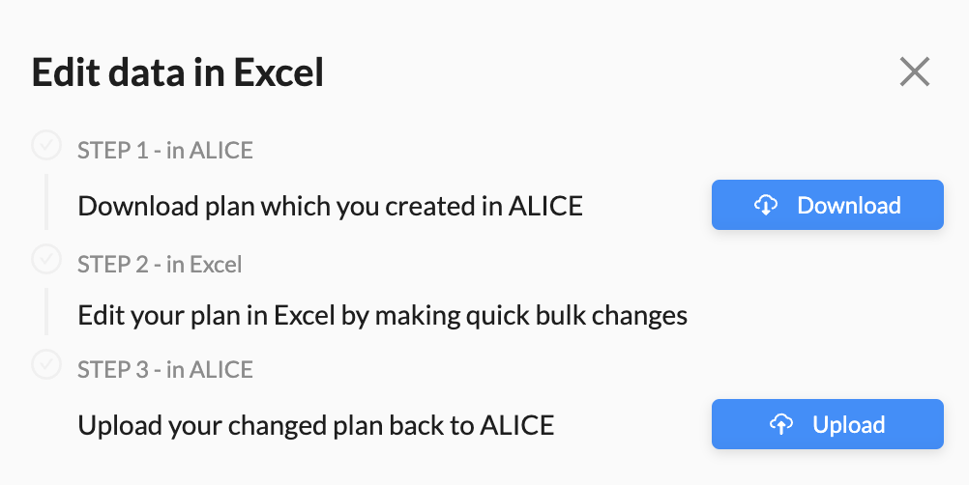Click the cloud upload icon
The width and height of the screenshot is (969, 485).
pyautogui.click(x=781, y=424)
